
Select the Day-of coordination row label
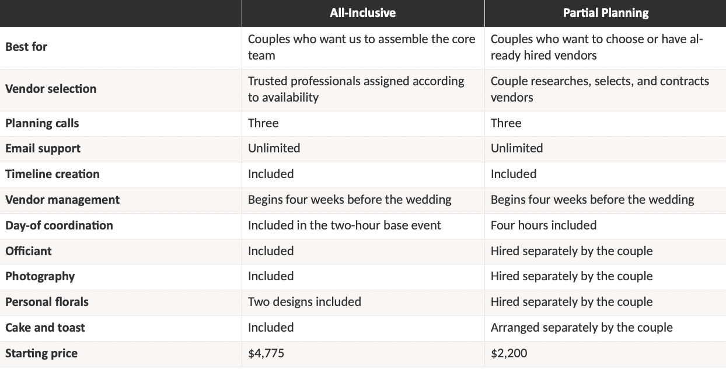[59, 225]
